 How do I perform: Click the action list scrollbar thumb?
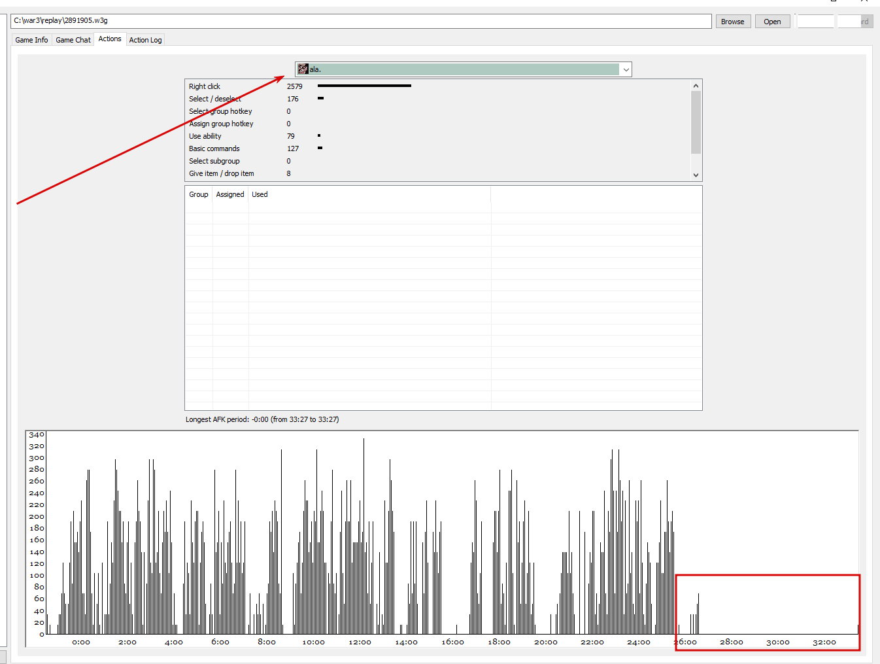(696, 122)
